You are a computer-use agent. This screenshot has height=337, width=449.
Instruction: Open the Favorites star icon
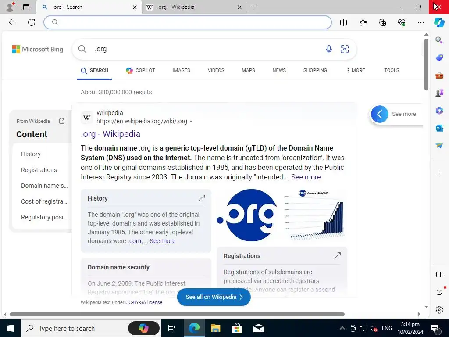(363, 22)
